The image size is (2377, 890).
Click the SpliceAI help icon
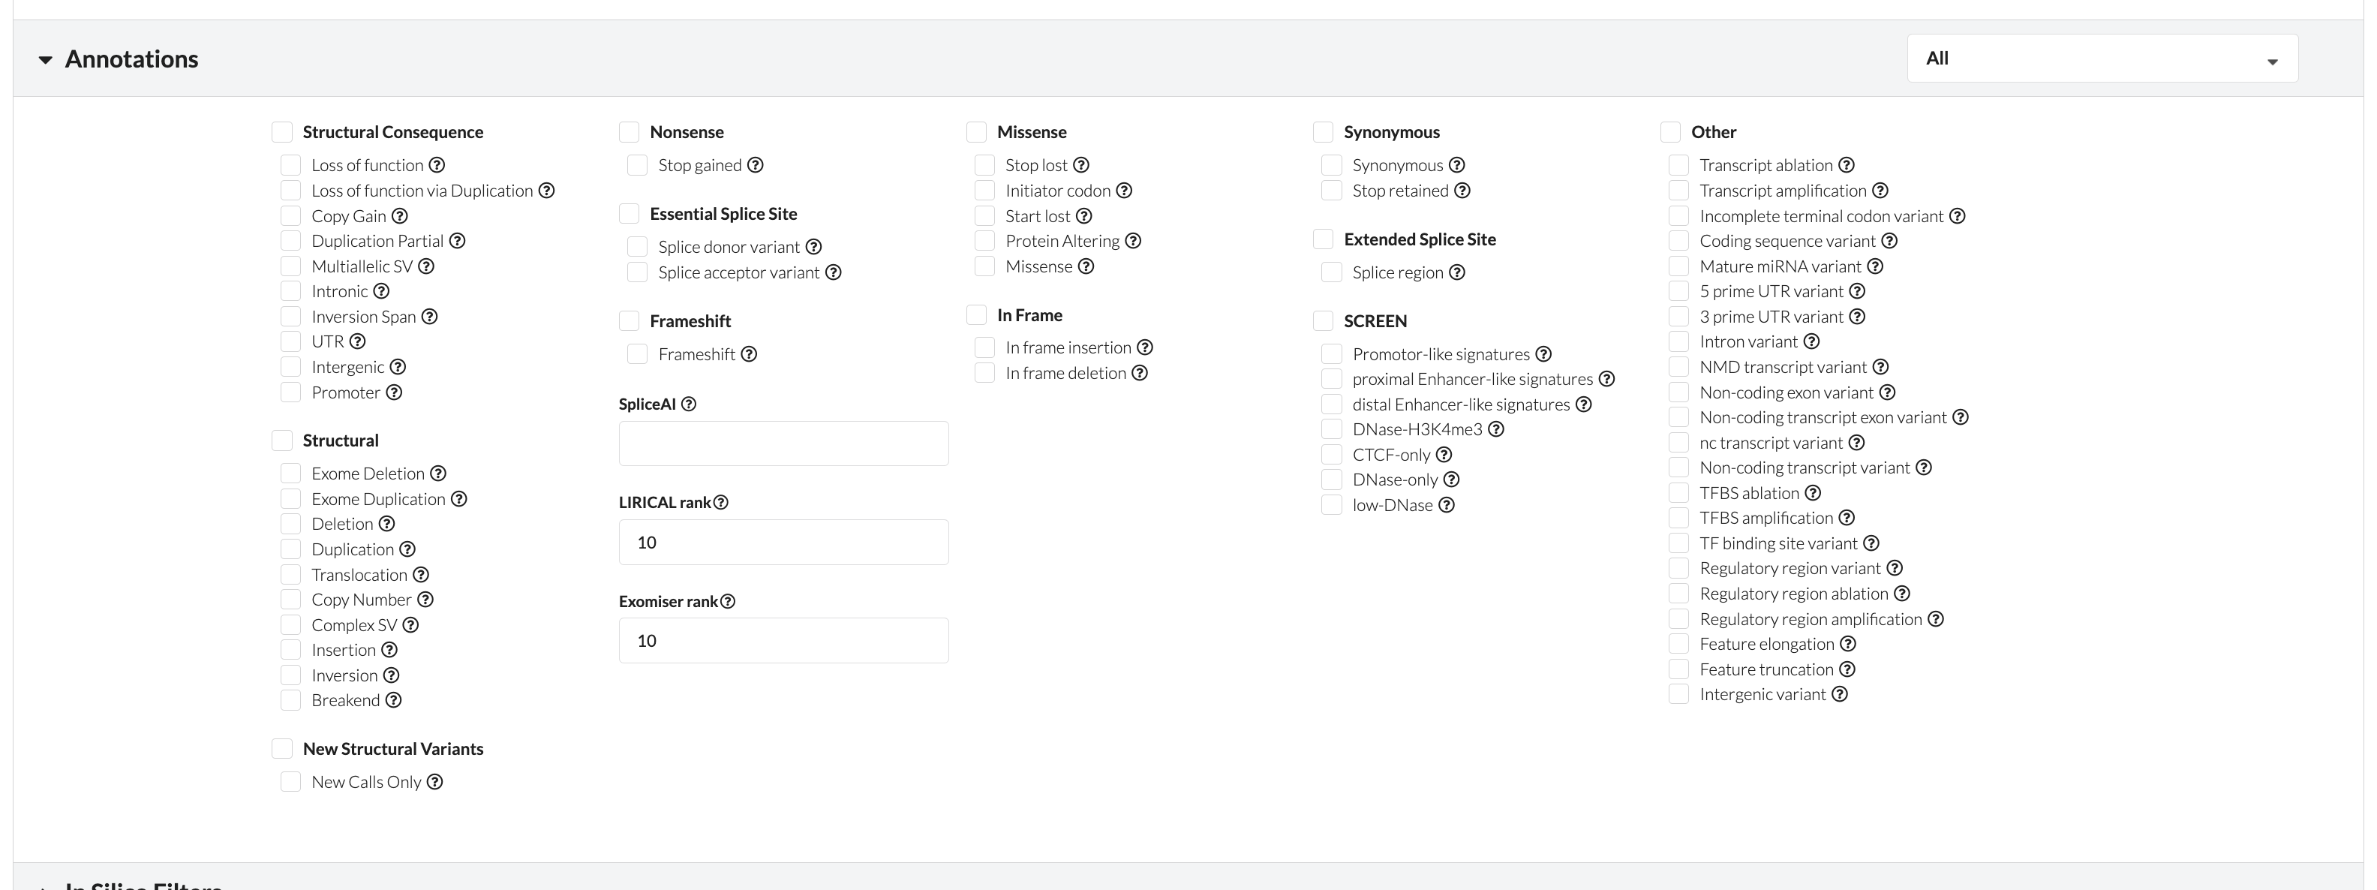pyautogui.click(x=688, y=404)
